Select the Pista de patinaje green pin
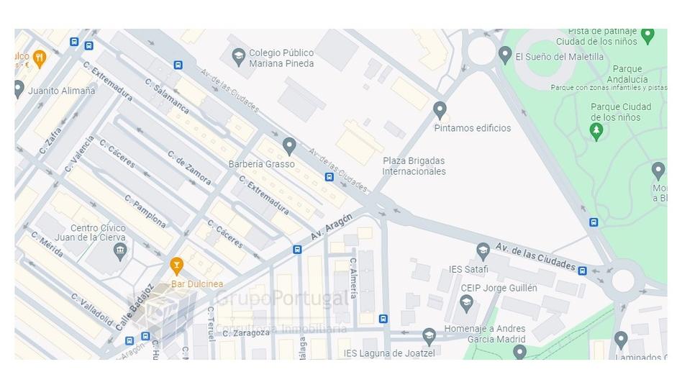The width and height of the screenshot is (682, 390). point(647,36)
